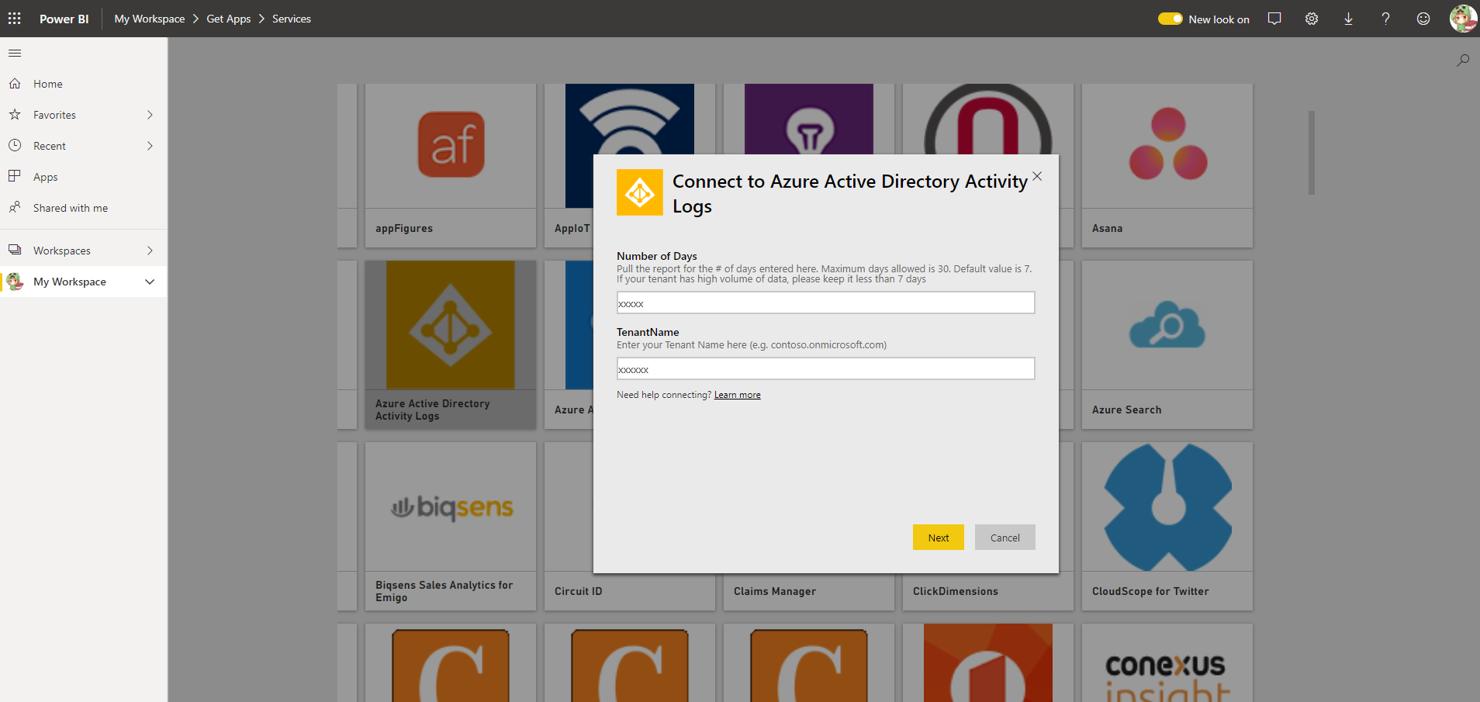Expand the Favorites chevron

coord(150,115)
